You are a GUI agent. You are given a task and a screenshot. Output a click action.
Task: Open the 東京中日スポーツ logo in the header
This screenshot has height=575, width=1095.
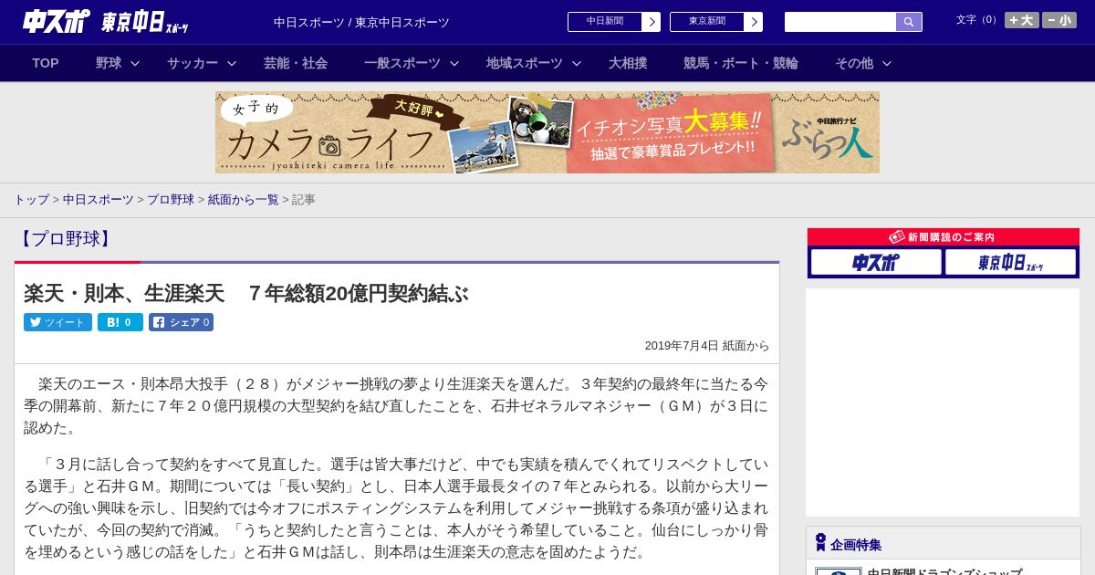145,22
